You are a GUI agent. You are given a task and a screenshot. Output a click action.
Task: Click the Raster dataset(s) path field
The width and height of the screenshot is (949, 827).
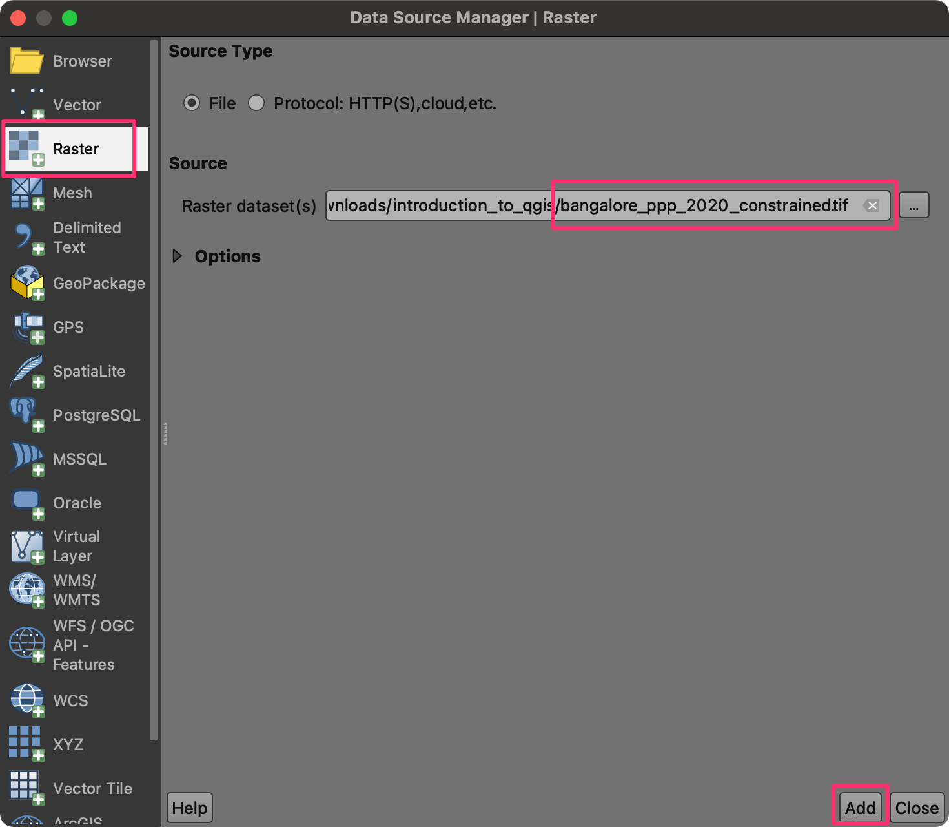coord(608,205)
